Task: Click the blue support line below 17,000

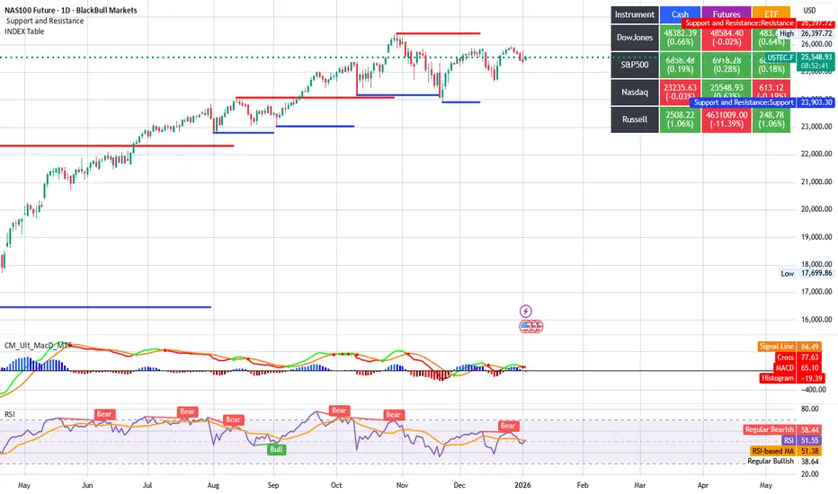Action: point(105,306)
